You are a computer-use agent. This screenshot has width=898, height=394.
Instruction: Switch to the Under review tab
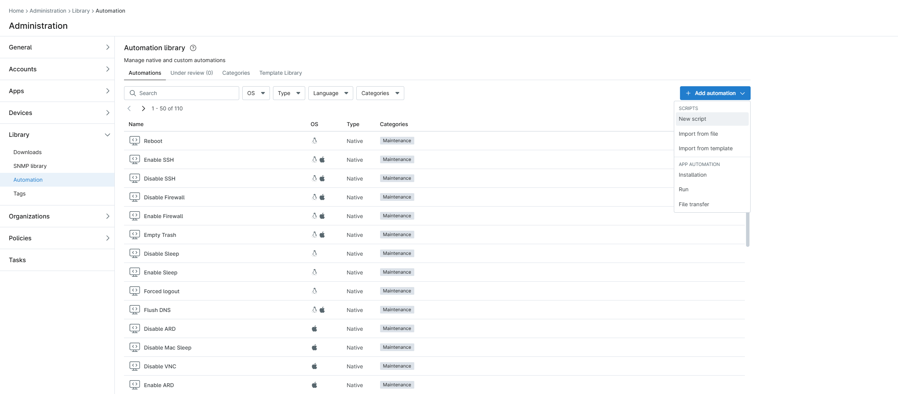(192, 73)
